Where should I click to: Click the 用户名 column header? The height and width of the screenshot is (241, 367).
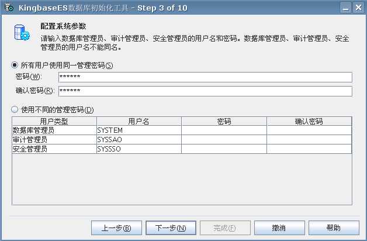coord(139,121)
